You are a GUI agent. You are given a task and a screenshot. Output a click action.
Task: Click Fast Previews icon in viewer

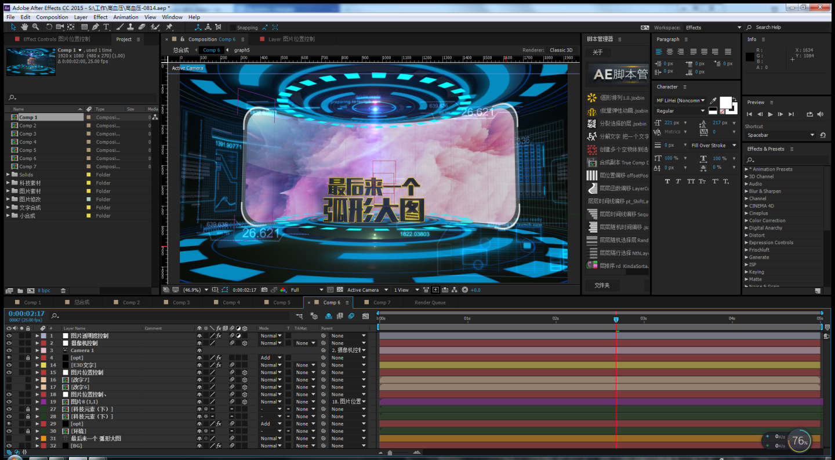coord(436,290)
